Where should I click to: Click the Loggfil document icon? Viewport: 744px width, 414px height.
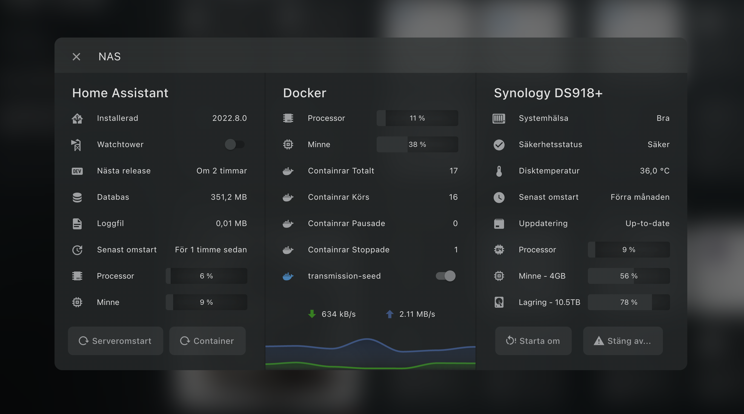click(77, 224)
